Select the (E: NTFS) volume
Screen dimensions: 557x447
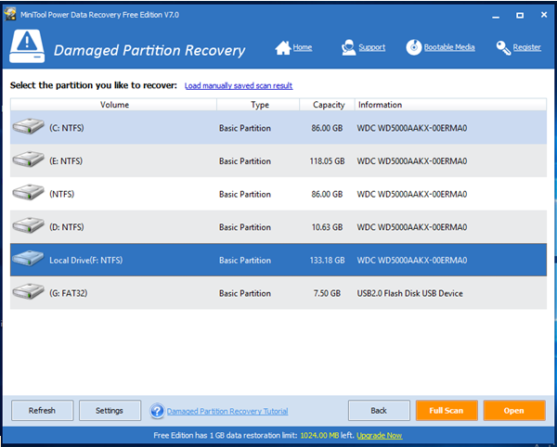click(x=278, y=160)
